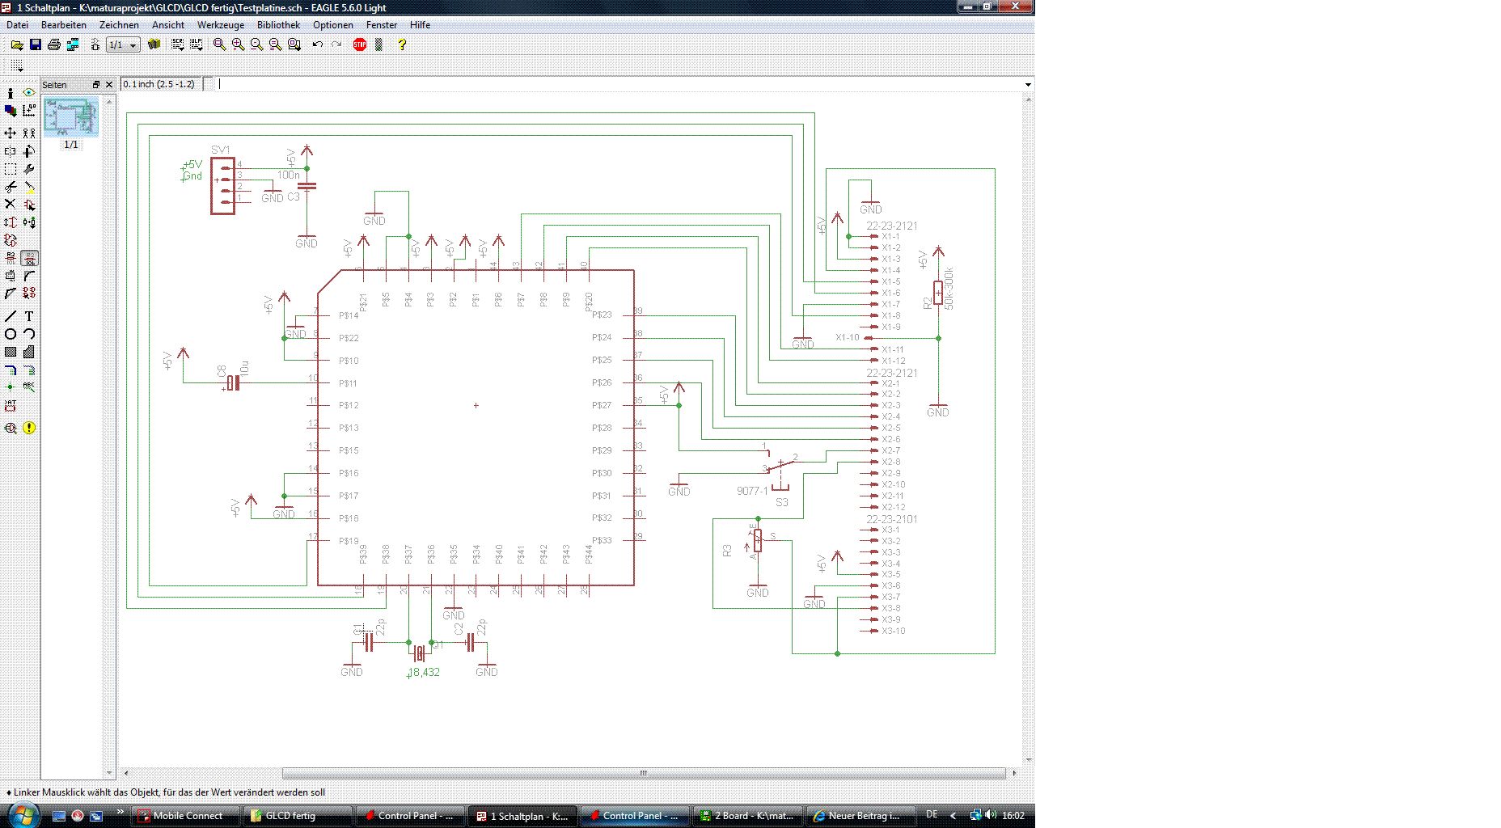Open the Print dialog icon
1501x828 pixels.
pyautogui.click(x=54, y=44)
